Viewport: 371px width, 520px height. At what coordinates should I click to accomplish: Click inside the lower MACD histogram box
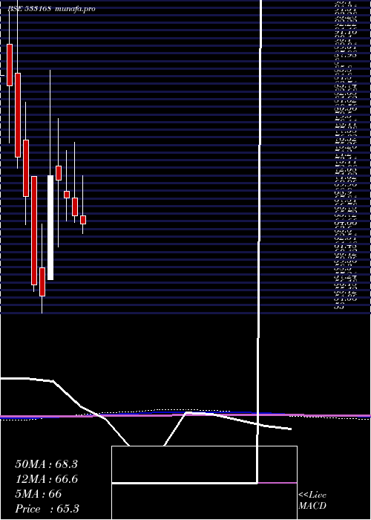(204, 501)
